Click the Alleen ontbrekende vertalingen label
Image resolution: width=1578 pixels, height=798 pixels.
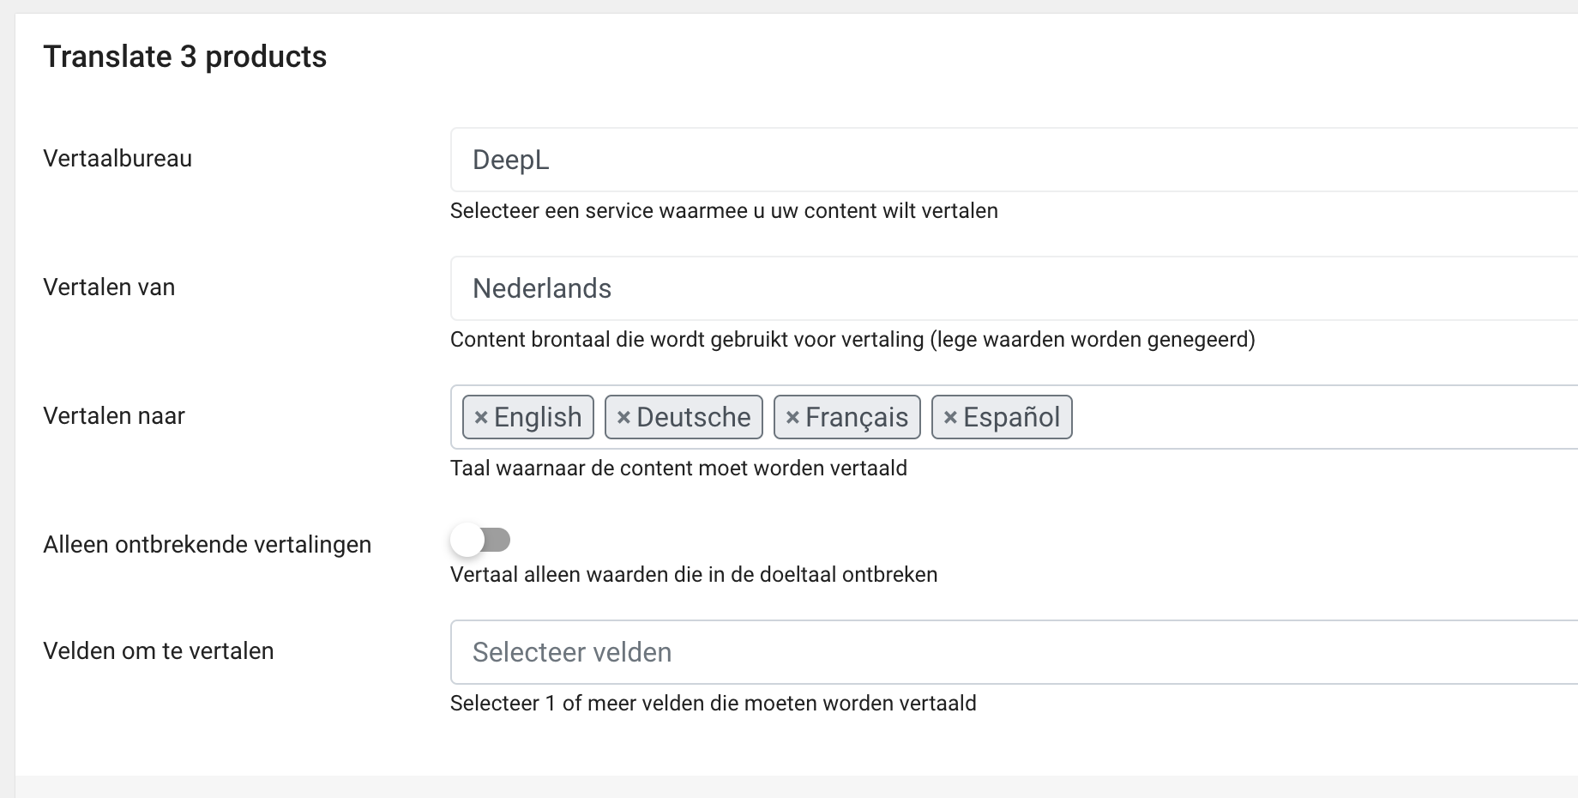click(x=207, y=545)
